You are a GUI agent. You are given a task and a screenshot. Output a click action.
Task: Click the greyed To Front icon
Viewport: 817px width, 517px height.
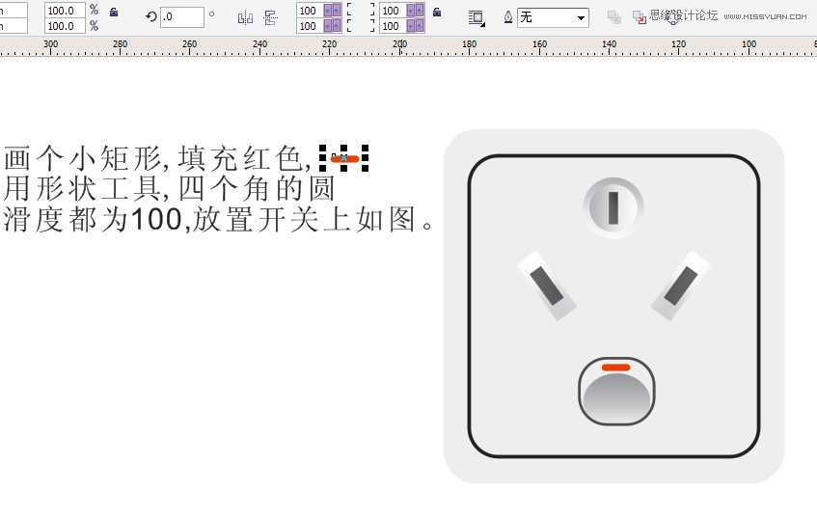(x=614, y=17)
